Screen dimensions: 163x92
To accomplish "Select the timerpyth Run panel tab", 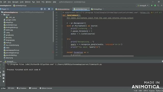I will pos(10,61).
